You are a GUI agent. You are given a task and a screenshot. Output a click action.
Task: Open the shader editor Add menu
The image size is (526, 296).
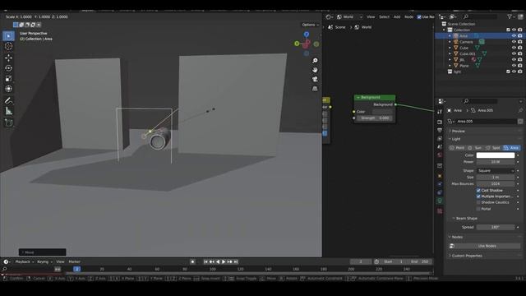[397, 16]
